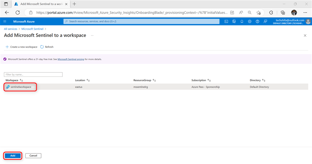Image resolution: width=312 pixels, height=164 pixels.
Task: Open the notifications bell
Action: click(x=242, y=21)
